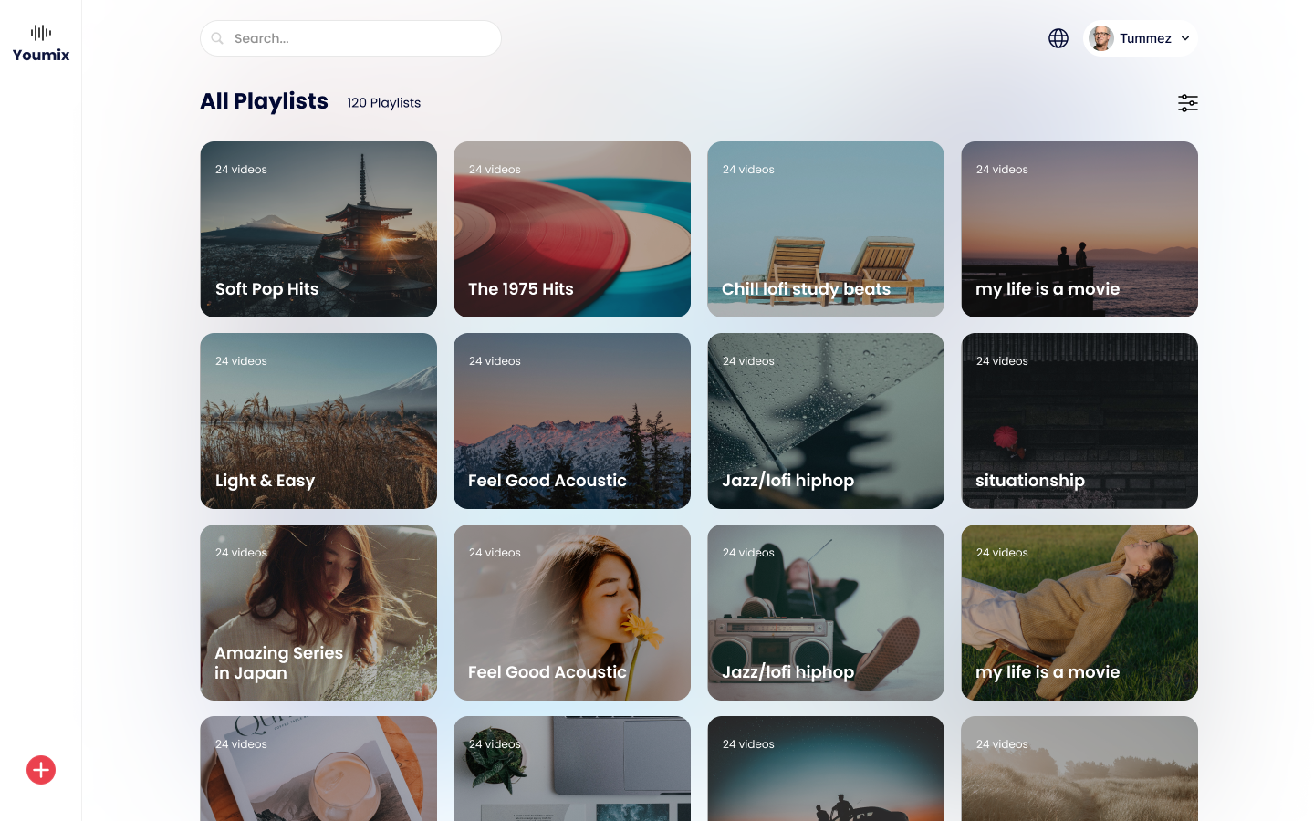This screenshot has height=821, width=1314.
Task: Open the misty grass field playlist card
Action: coord(1079,768)
